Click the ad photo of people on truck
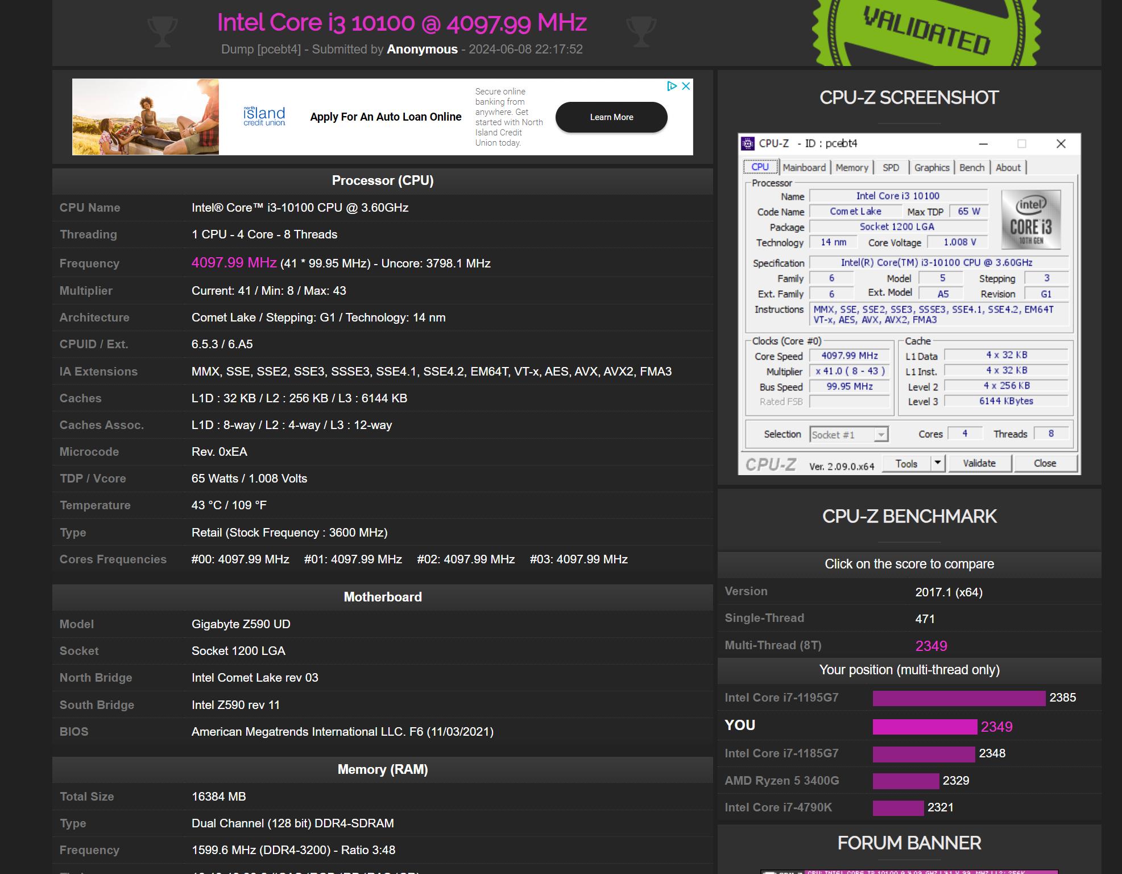 coord(146,117)
